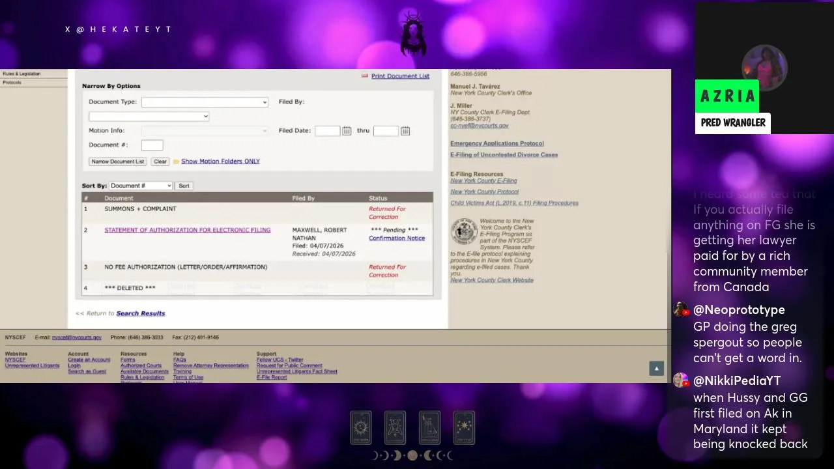Click the FAQs footer link
The width and height of the screenshot is (834, 469).
coord(180,360)
